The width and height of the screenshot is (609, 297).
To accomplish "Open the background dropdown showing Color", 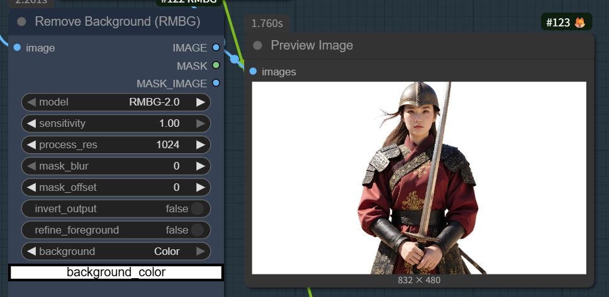I will 116,251.
